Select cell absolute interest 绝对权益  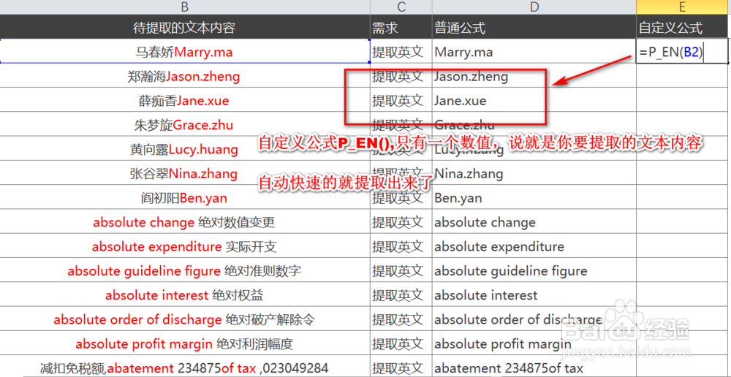[x=185, y=294]
